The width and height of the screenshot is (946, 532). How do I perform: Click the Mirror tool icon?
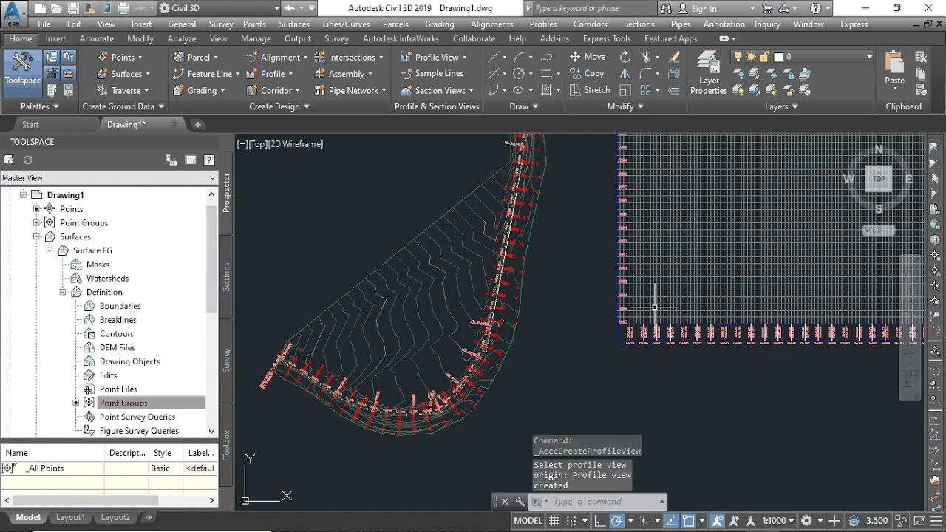click(x=625, y=73)
